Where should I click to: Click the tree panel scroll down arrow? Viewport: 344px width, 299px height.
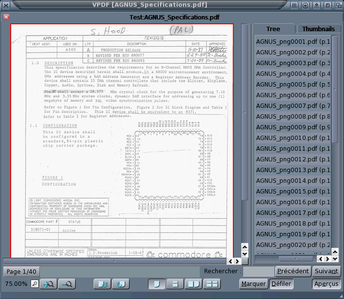pyautogui.click(x=335, y=259)
